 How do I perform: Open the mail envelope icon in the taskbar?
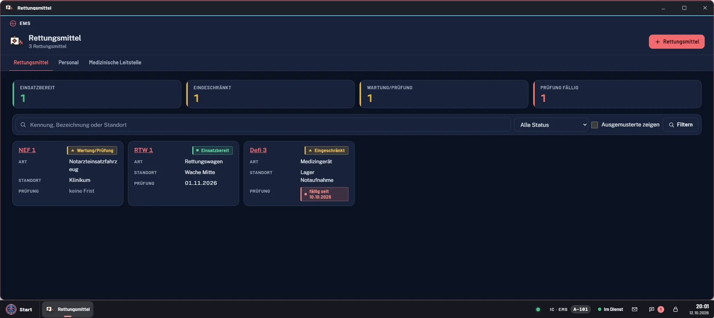(x=634, y=309)
